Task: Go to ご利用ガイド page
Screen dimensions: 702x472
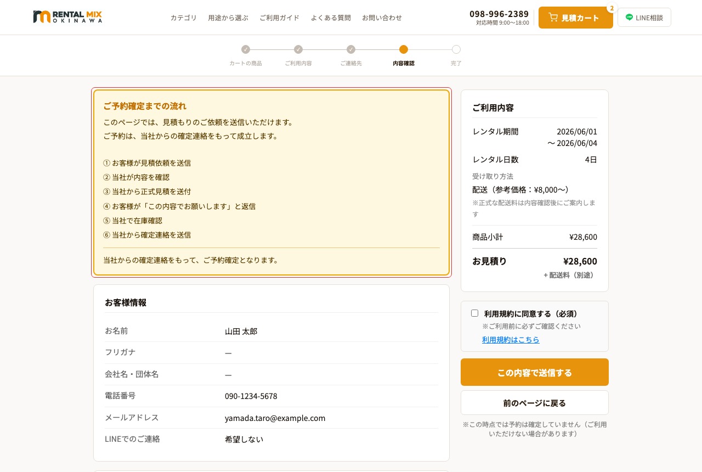Action: pos(279,18)
